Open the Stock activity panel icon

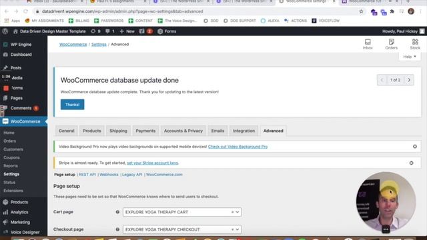(x=415, y=44)
